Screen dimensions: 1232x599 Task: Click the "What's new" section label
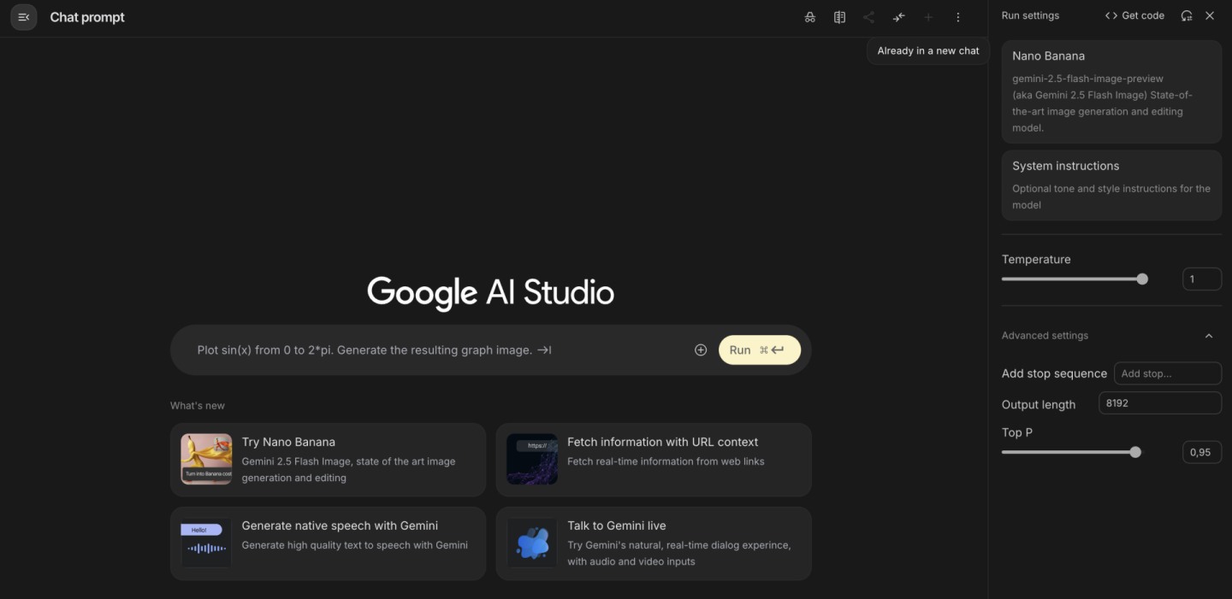(198, 406)
